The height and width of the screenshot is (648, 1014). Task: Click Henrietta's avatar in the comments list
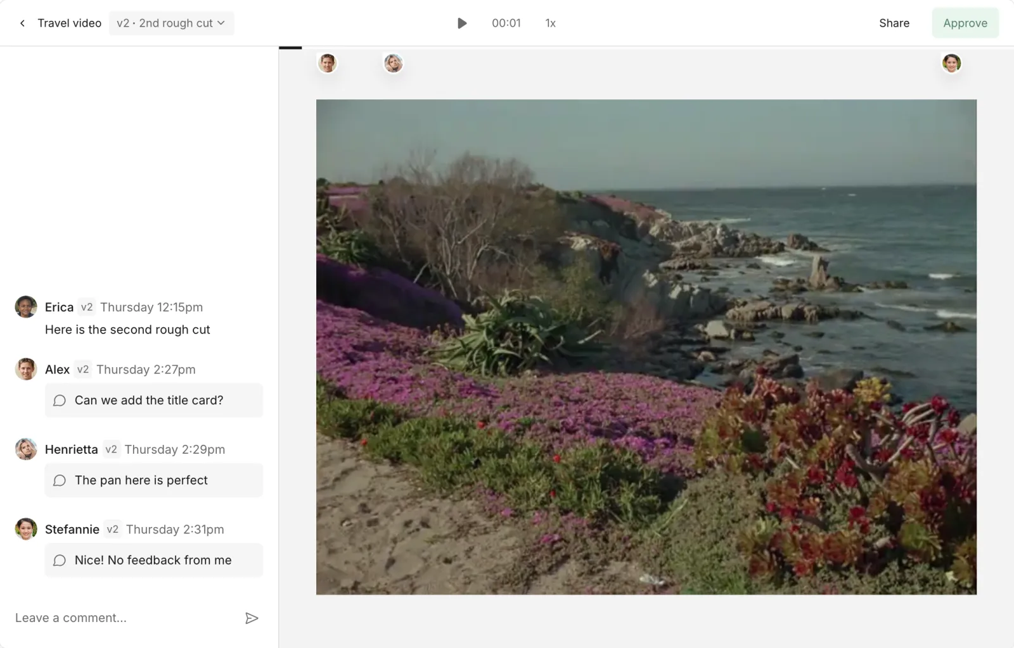[x=26, y=449]
